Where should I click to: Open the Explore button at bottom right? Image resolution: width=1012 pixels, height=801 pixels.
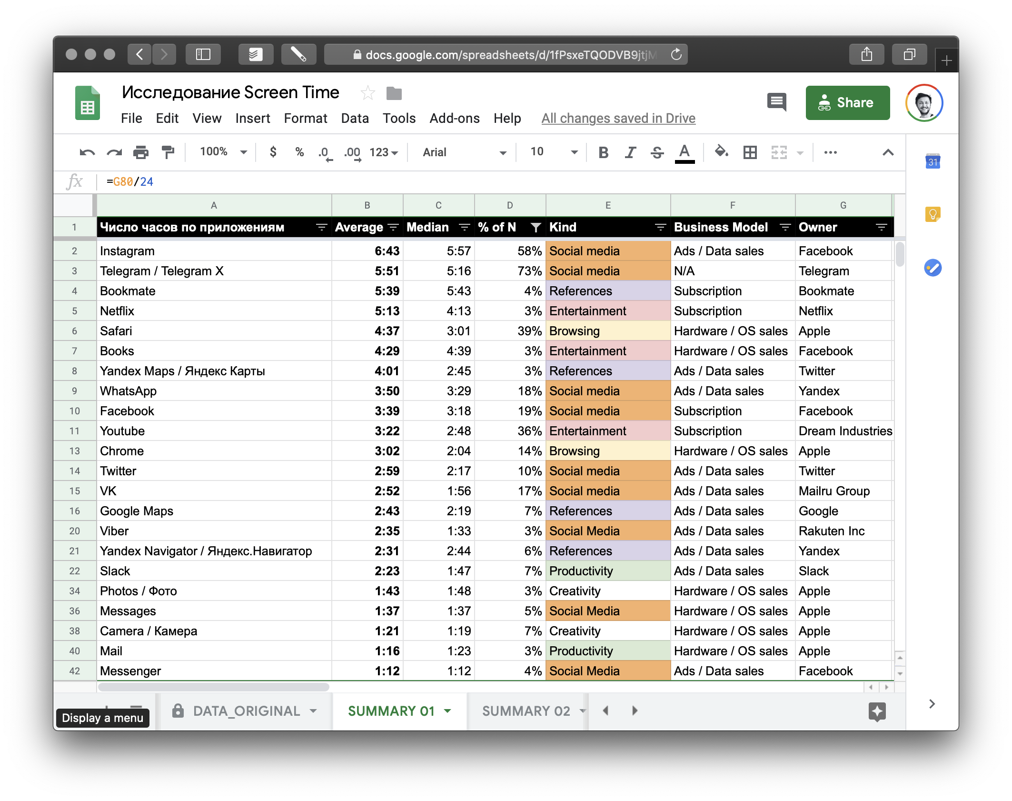[877, 712]
